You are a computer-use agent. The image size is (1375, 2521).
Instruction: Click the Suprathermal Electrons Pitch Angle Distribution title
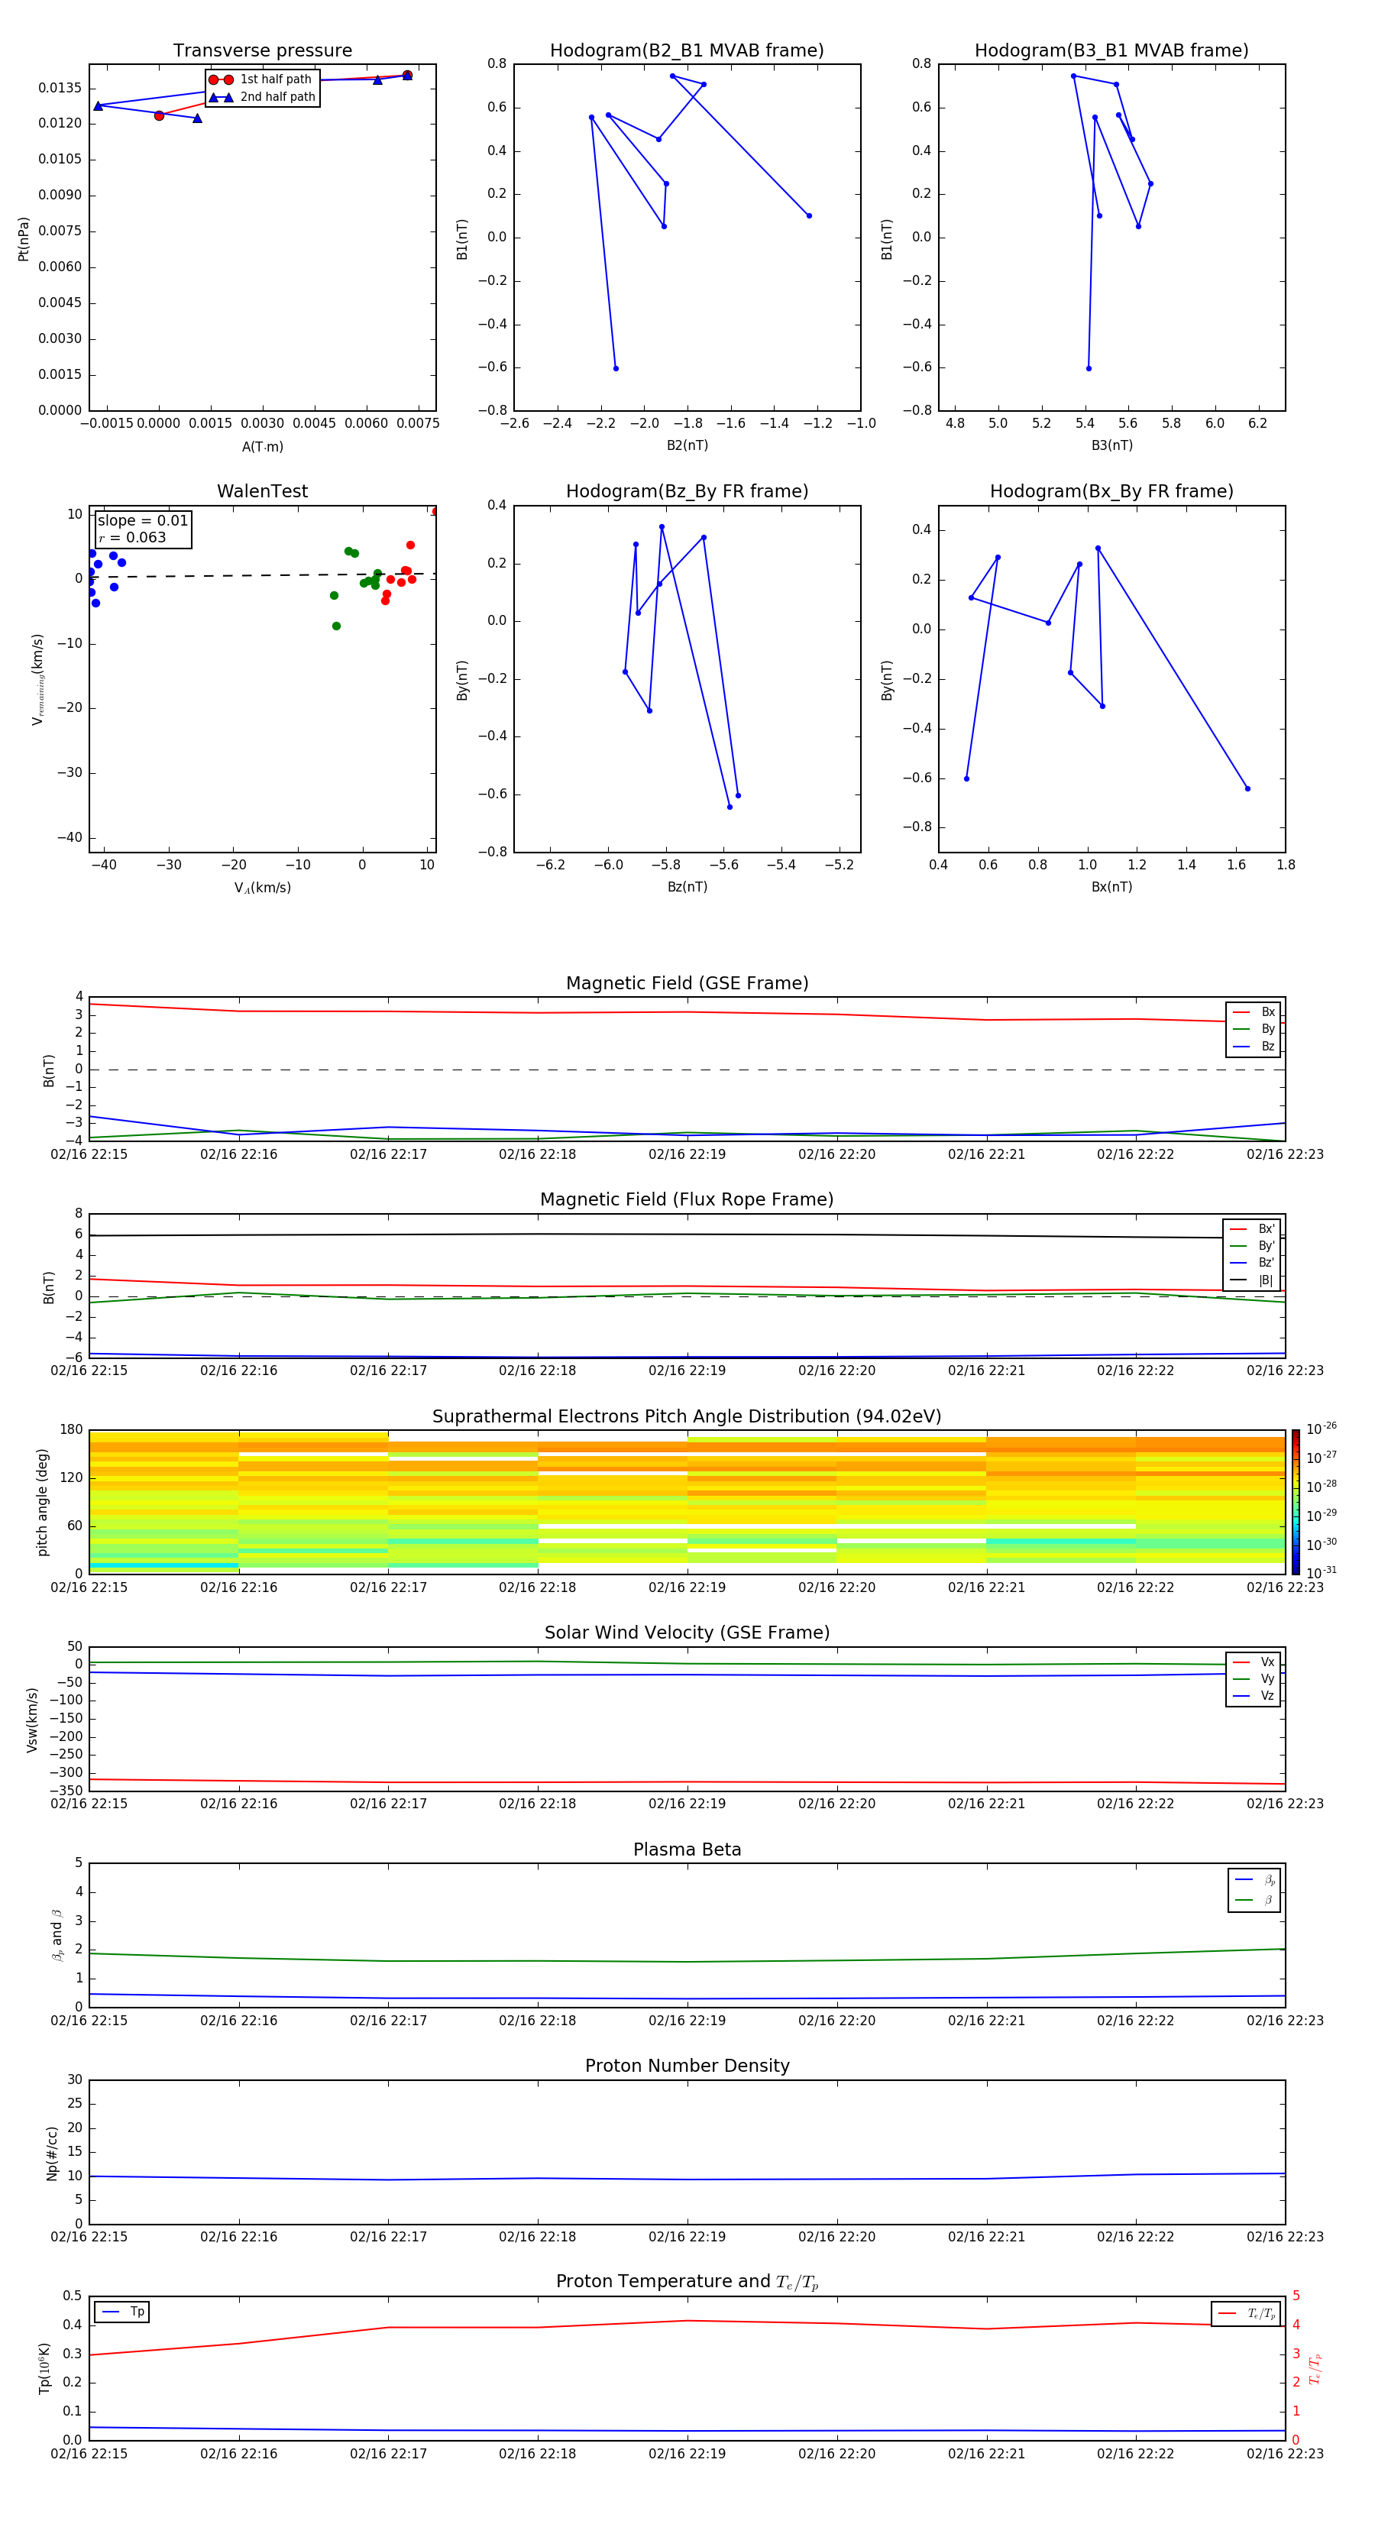687,1417
